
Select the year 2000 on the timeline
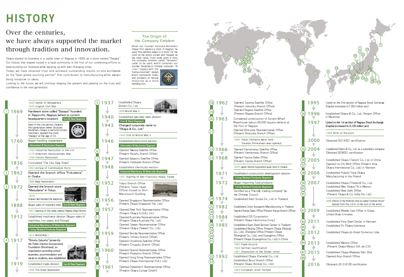pyautogui.click(x=314, y=141)
